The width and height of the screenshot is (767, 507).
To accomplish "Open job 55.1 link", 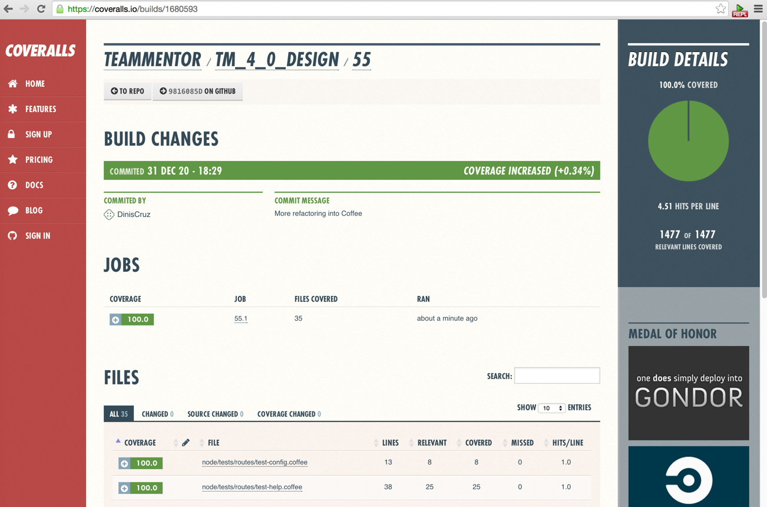I will pyautogui.click(x=241, y=318).
